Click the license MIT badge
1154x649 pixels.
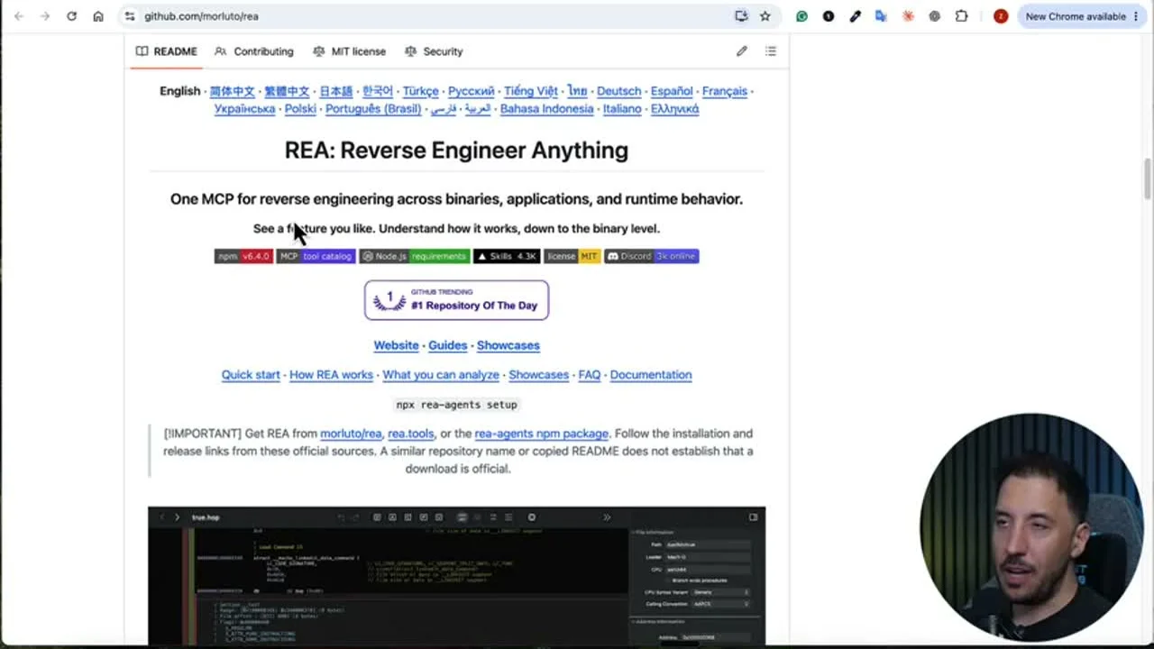pos(572,256)
